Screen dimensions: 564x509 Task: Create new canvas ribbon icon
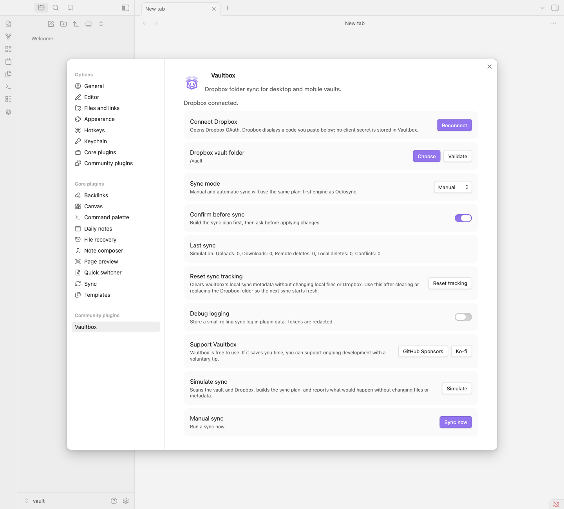tap(9, 49)
